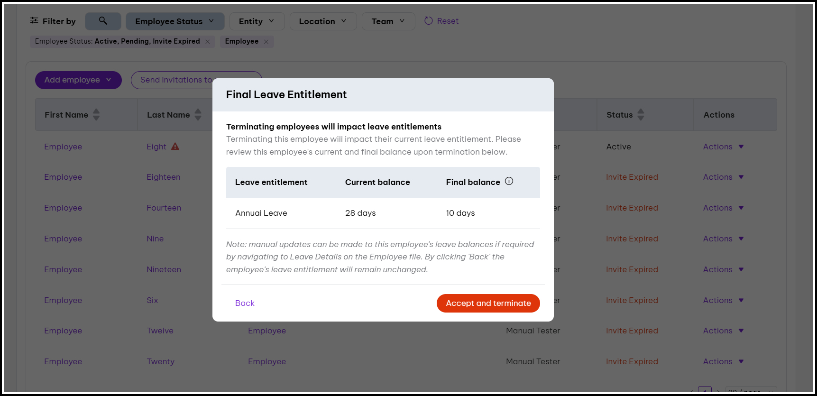Click the Final balance info icon
The height and width of the screenshot is (396, 817).
click(x=509, y=181)
